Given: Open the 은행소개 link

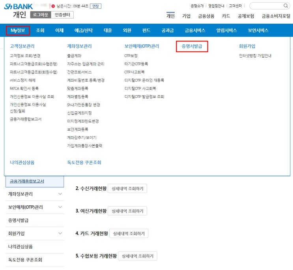Looking at the screenshot, I should tap(197, 6).
